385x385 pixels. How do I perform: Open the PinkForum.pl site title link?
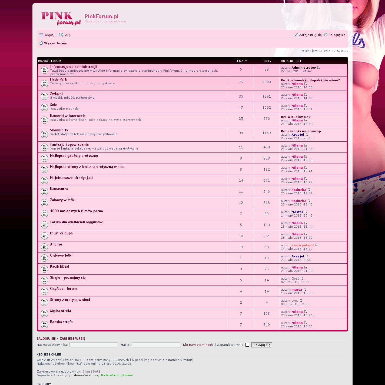101,16
